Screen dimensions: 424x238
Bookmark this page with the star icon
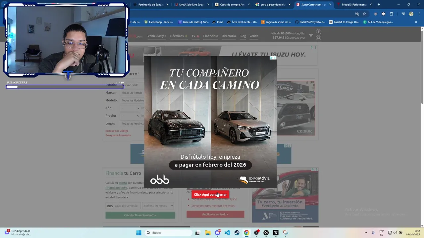pos(364,14)
